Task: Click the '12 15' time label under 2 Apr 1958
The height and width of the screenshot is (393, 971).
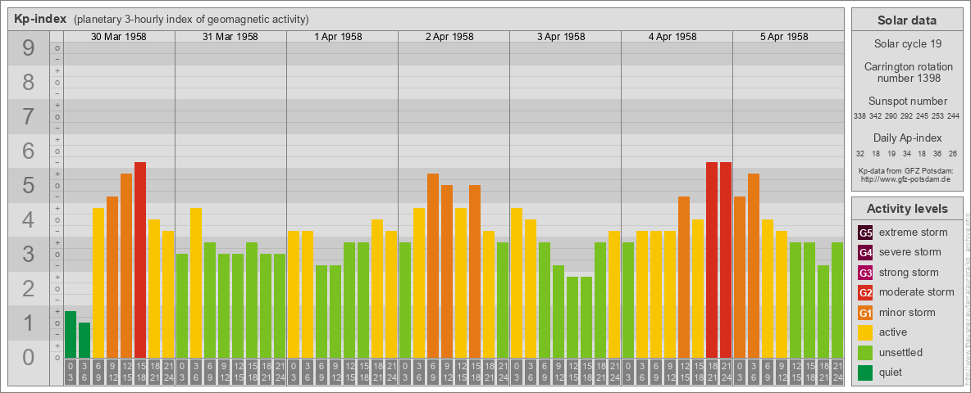Action: click(461, 372)
